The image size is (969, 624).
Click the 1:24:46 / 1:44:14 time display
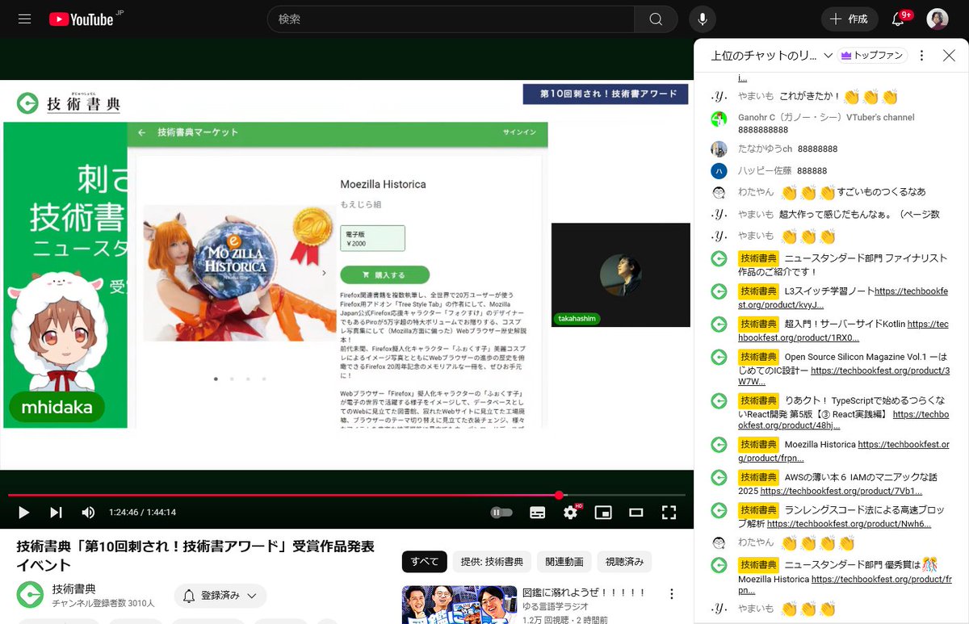[x=142, y=513]
